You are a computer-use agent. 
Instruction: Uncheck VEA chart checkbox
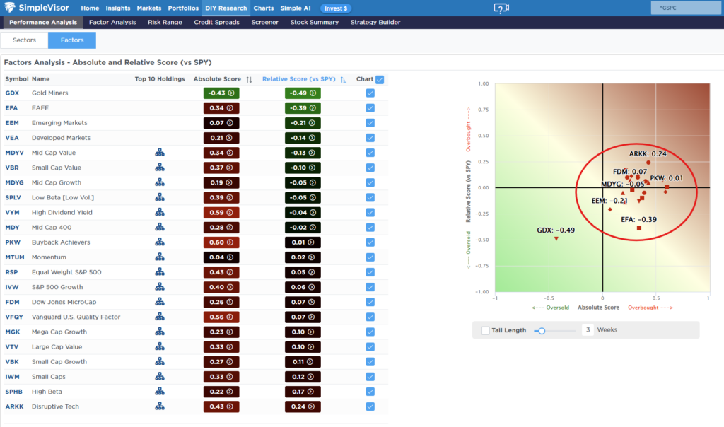click(370, 138)
